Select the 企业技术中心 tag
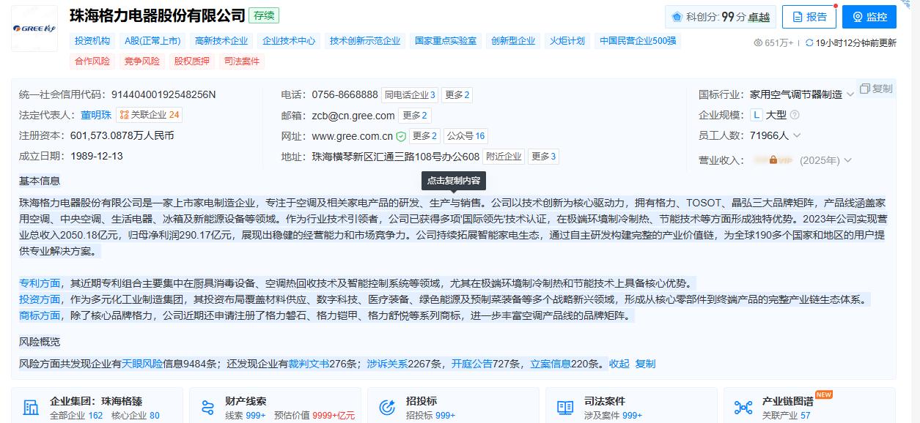920x423 pixels. 289,41
